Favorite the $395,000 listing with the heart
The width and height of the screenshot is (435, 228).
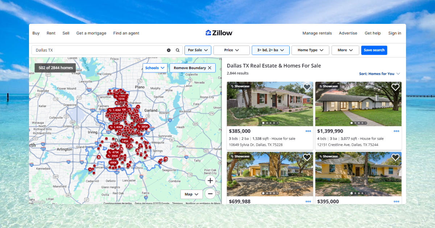395,157
